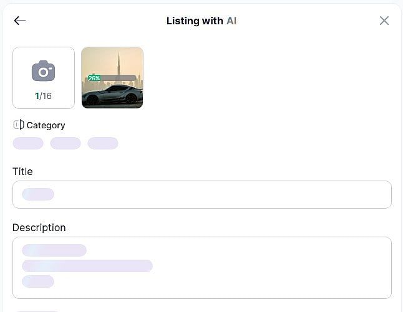The image size is (403, 312).
Task: Select the first loading category chip
Action: tap(28, 143)
